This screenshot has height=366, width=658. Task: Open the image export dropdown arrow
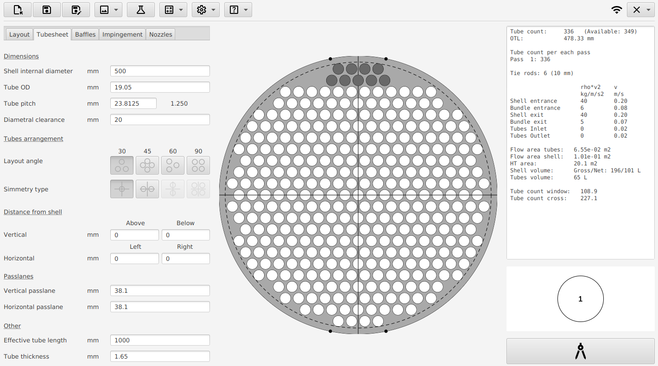point(115,10)
